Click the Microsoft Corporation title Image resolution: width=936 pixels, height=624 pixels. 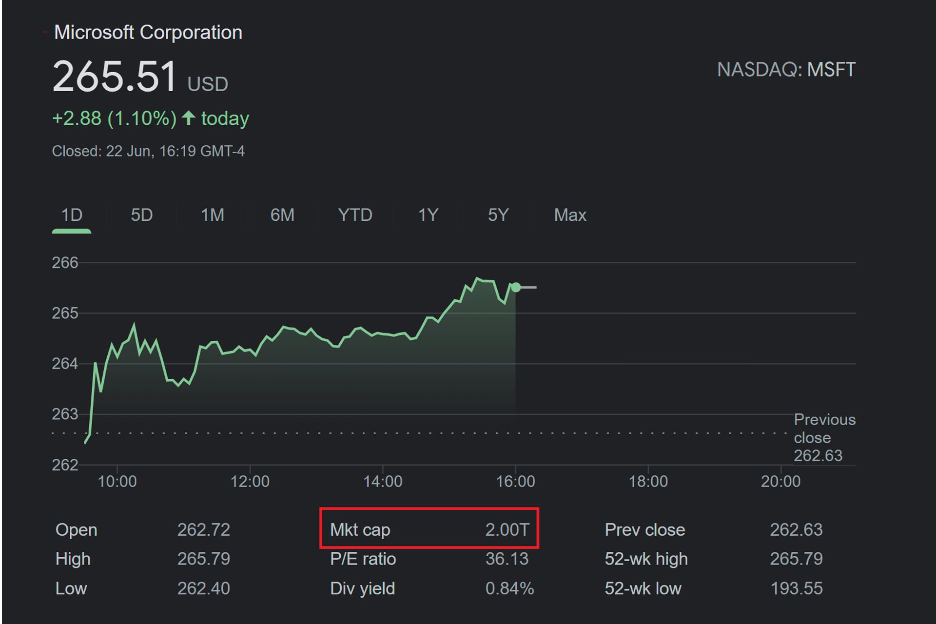click(x=148, y=33)
